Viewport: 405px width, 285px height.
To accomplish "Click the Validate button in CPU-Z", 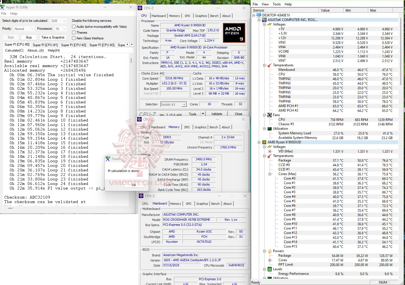I will tap(216, 113).
